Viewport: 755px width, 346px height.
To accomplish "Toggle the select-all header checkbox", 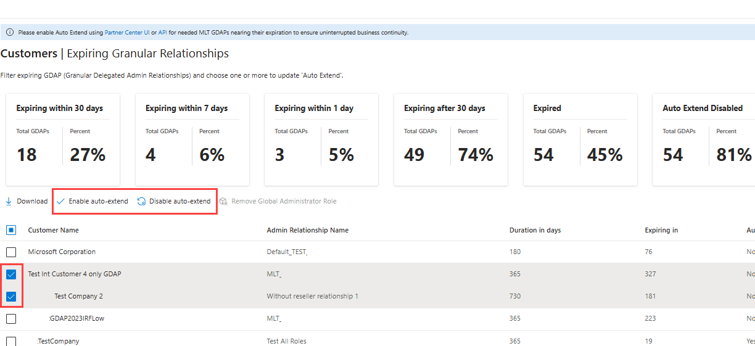I will click(x=11, y=230).
